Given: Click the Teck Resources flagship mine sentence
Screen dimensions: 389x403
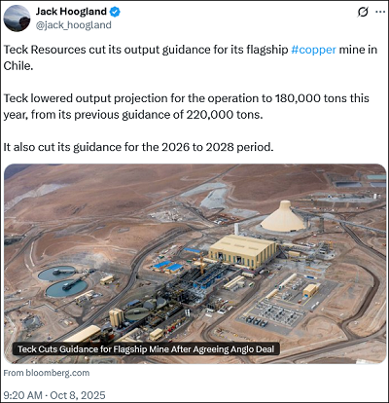Looking at the screenshot, I should 191,57.
